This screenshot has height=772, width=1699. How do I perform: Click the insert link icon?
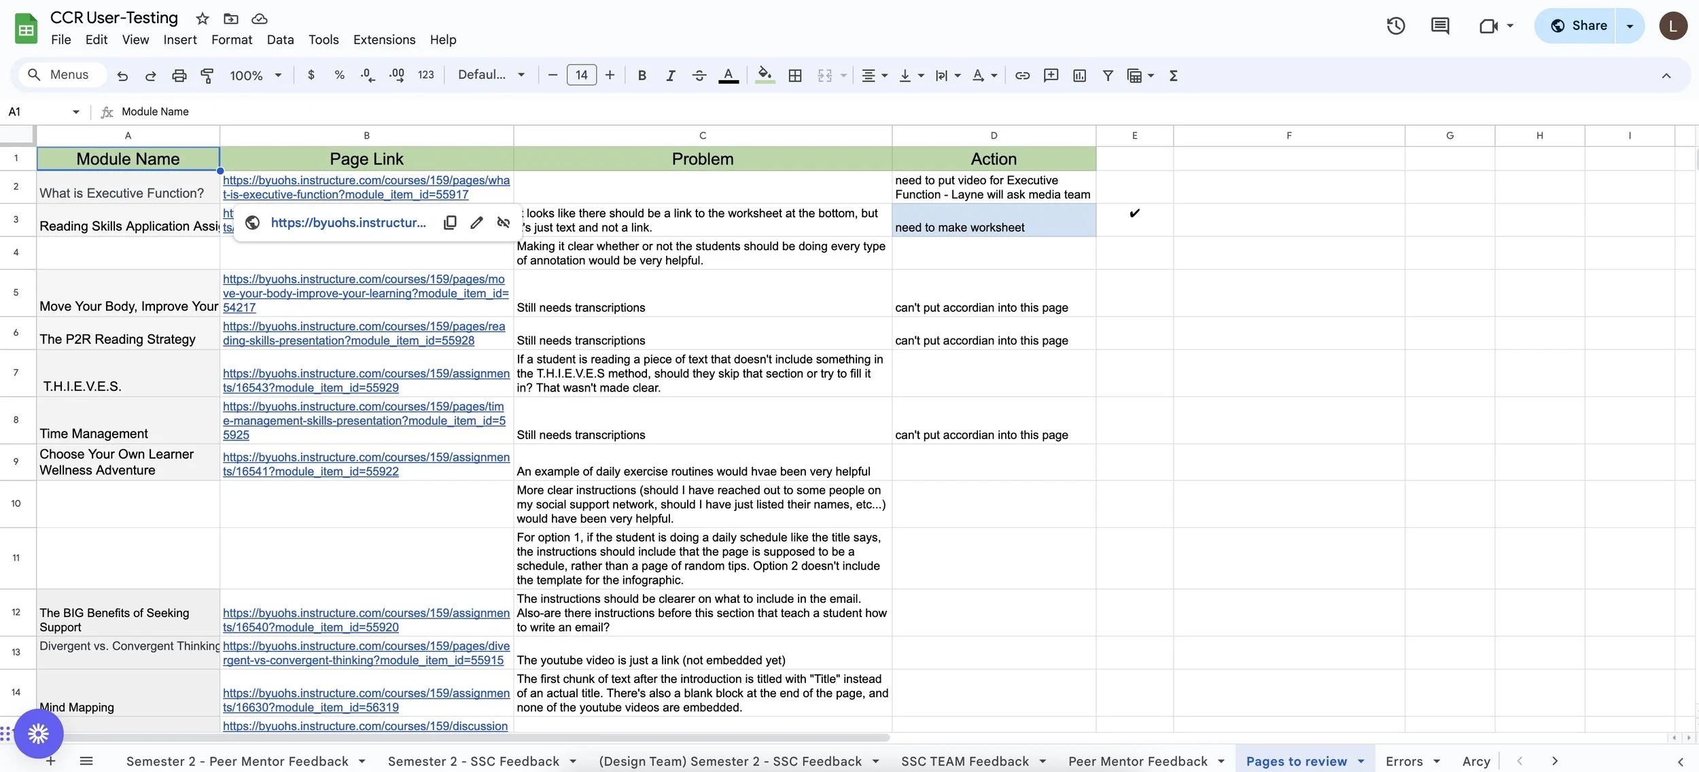click(x=1022, y=75)
